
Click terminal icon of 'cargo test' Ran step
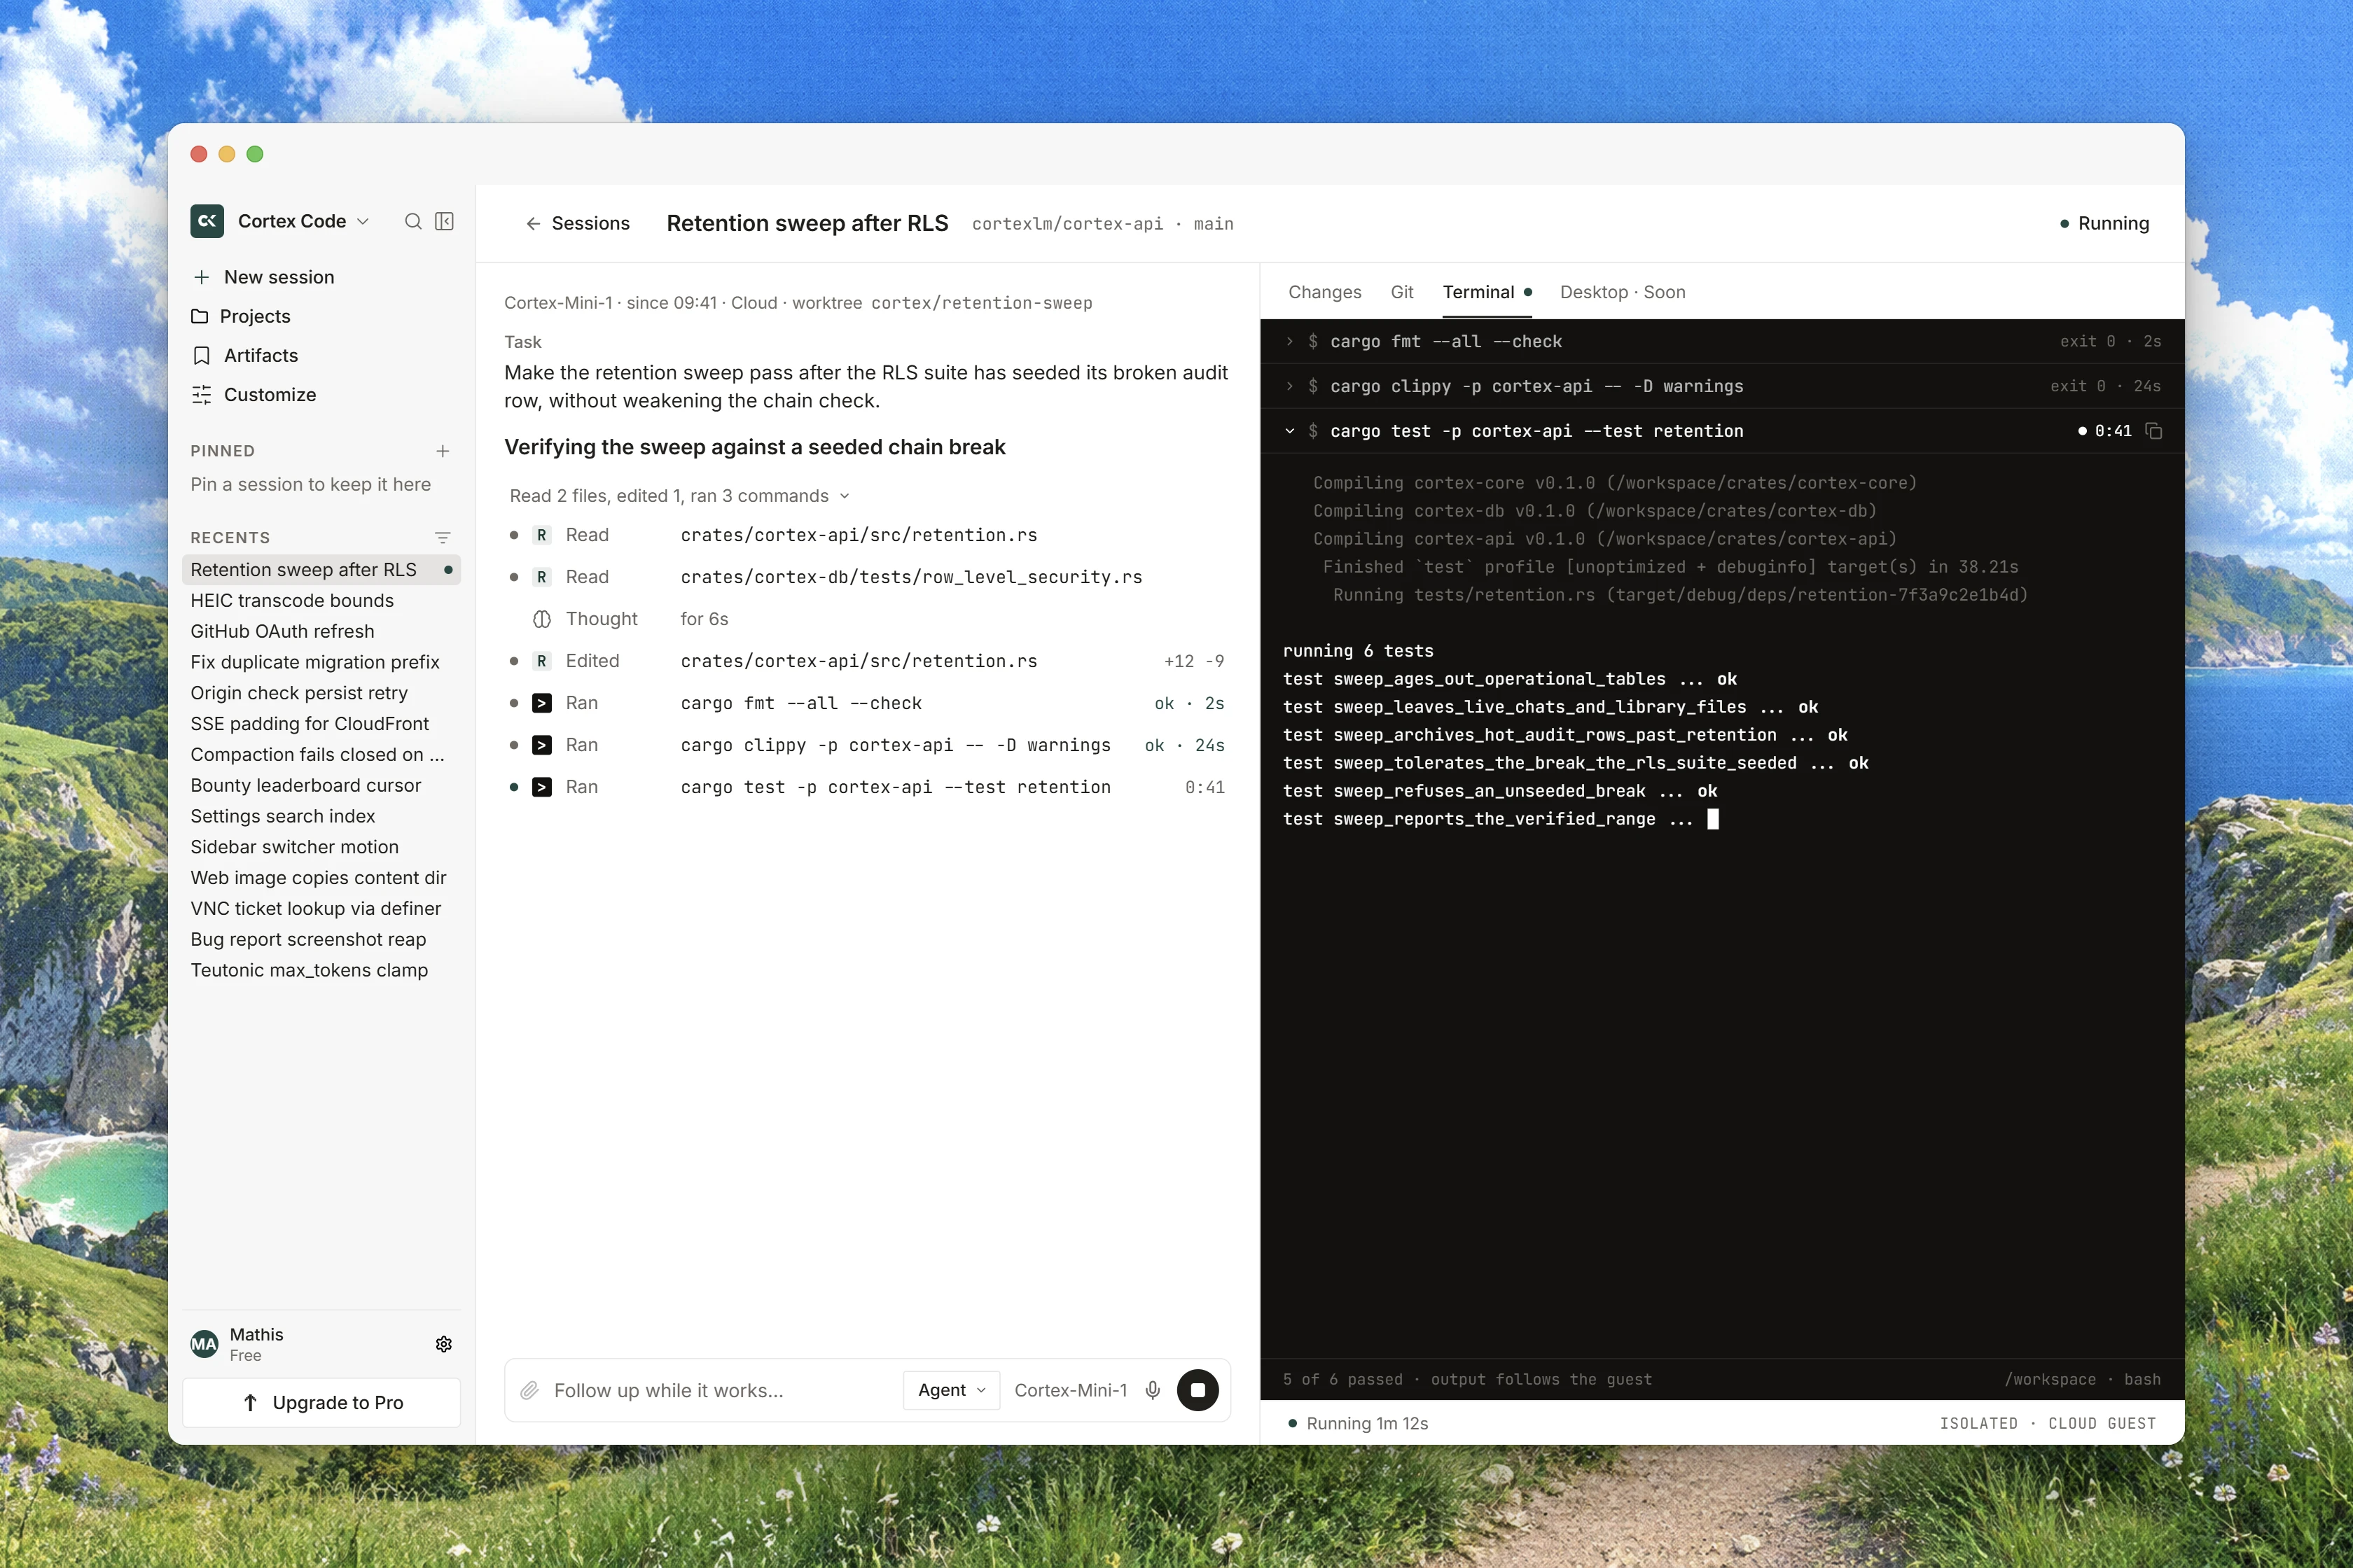pos(541,787)
